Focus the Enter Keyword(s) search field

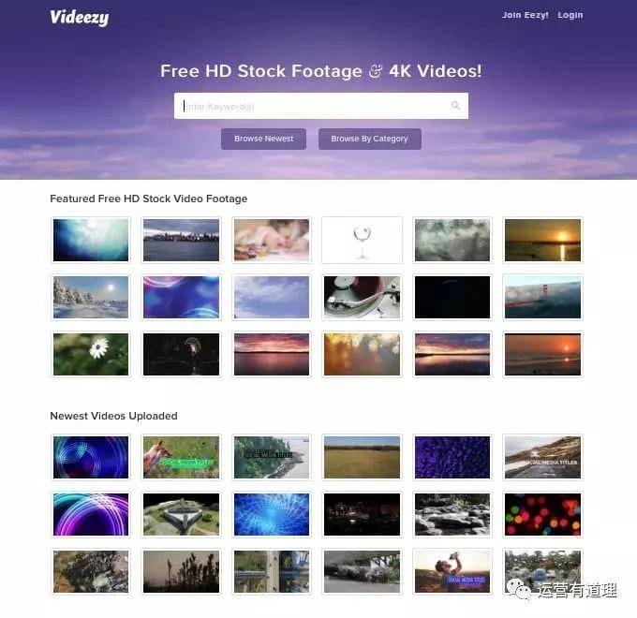pos(321,106)
